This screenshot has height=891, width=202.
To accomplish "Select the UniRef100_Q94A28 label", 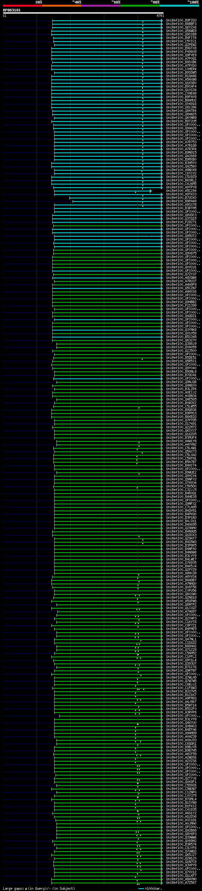I will (x=181, y=128).
